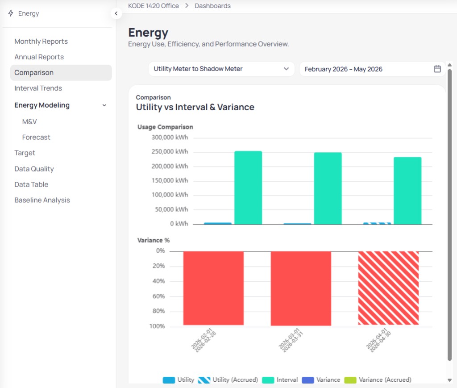457x388 pixels.
Task: Click the KODE 1420 Office breadcrumb
Action: pyautogui.click(x=154, y=6)
